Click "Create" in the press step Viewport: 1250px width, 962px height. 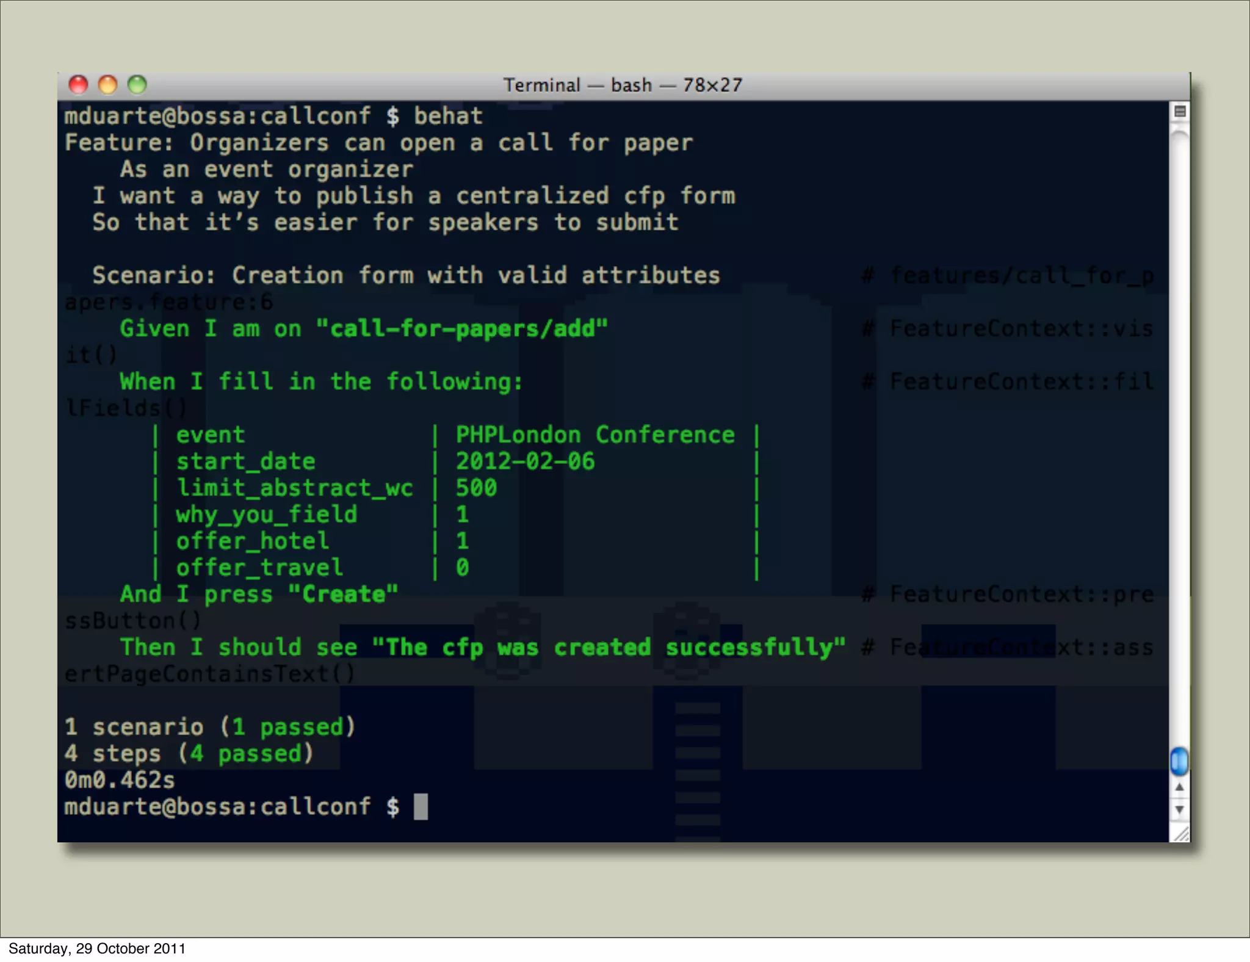coord(343,594)
